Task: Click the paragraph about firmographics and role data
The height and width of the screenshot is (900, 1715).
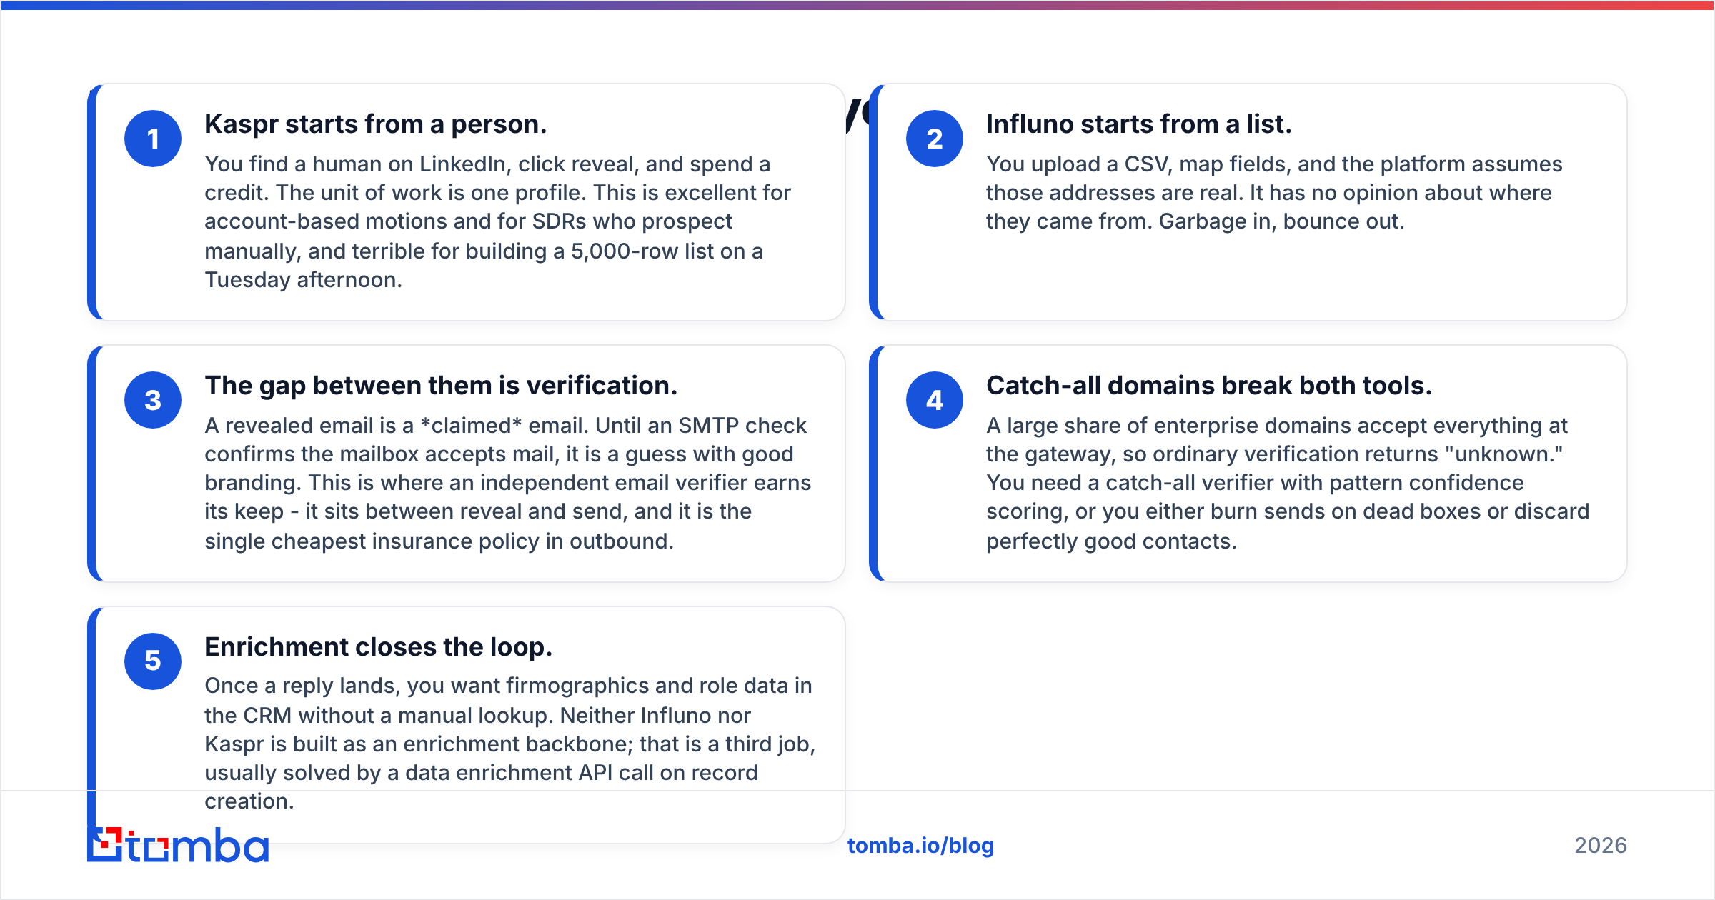Action: [x=510, y=744]
